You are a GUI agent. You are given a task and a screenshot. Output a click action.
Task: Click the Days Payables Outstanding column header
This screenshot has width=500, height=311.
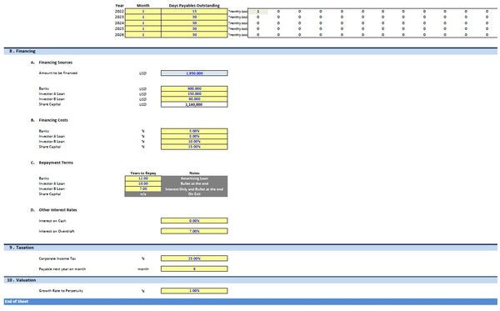point(194,6)
